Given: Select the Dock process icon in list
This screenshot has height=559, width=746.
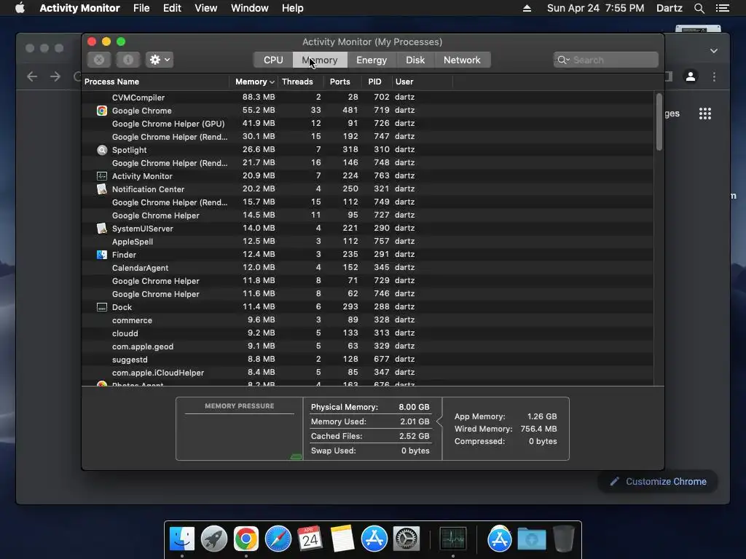Looking at the screenshot, I should [x=102, y=307].
